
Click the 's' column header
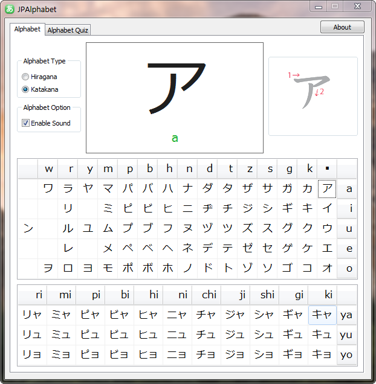point(267,168)
